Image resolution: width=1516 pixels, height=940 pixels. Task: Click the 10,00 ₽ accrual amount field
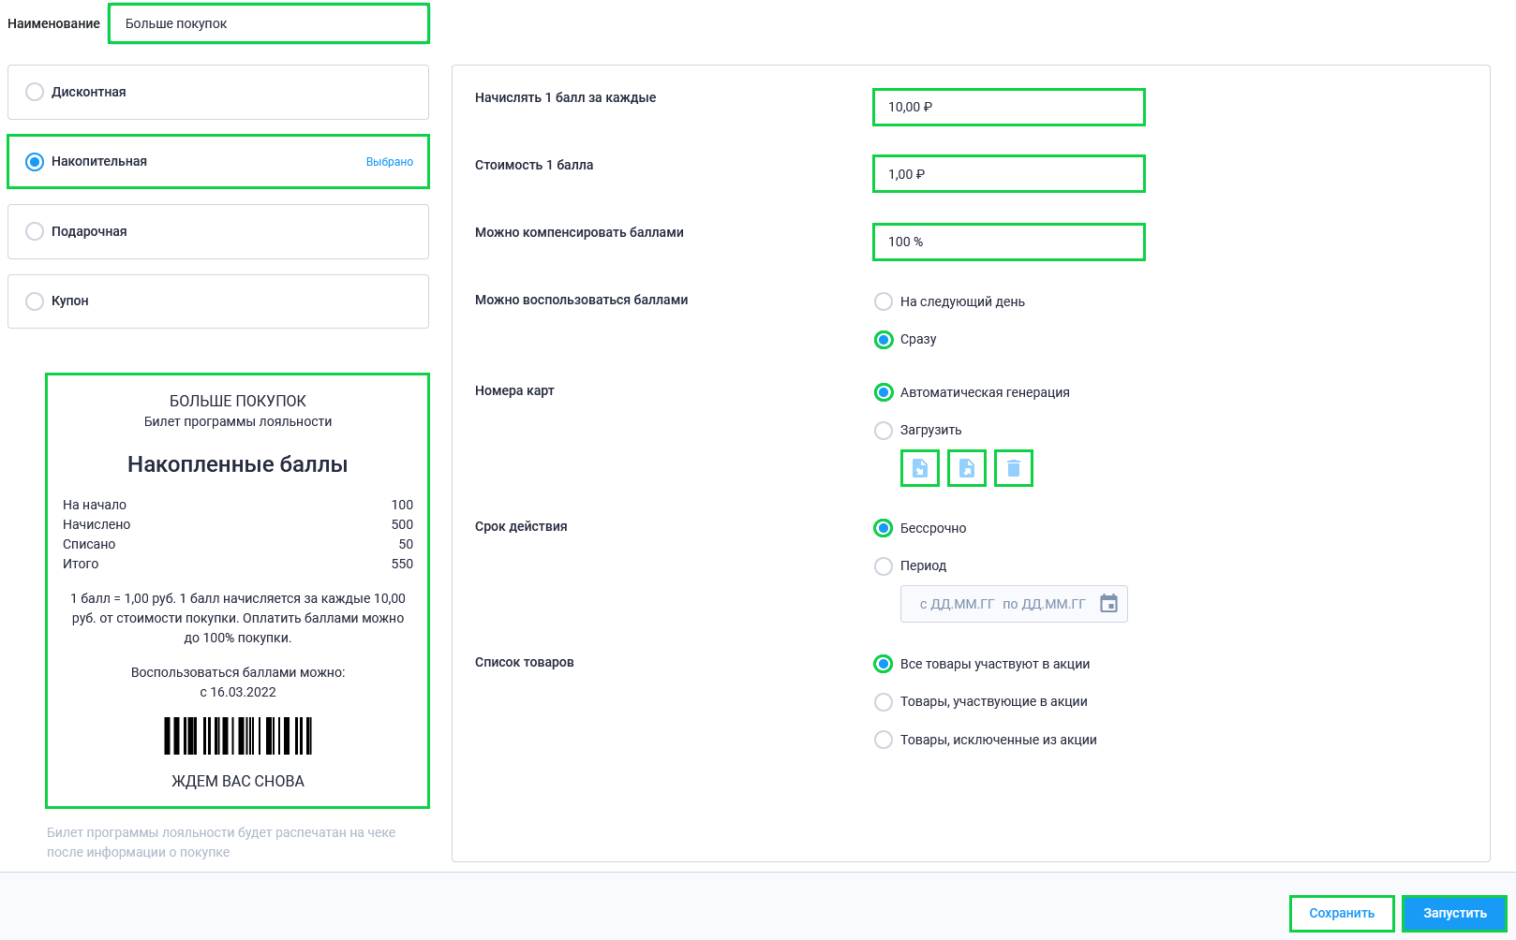1009,107
